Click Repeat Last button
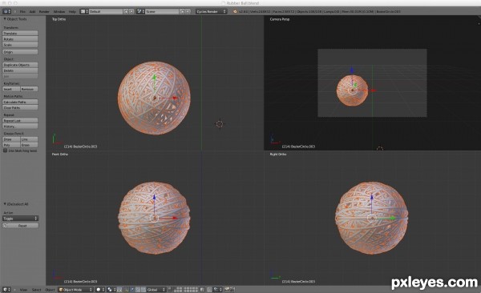 click(x=20, y=121)
